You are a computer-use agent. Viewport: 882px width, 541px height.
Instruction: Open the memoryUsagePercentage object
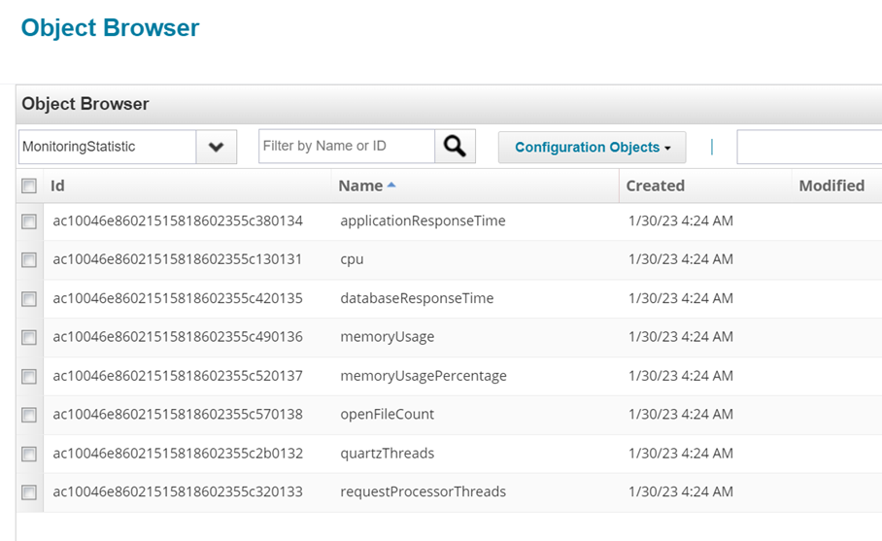tap(423, 376)
